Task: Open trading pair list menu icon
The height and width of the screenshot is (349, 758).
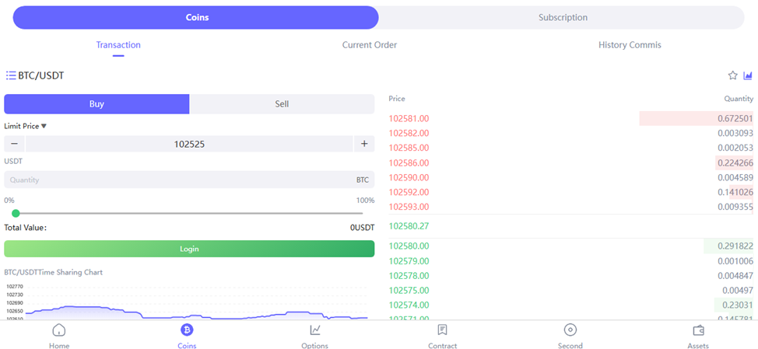Action: (x=11, y=75)
